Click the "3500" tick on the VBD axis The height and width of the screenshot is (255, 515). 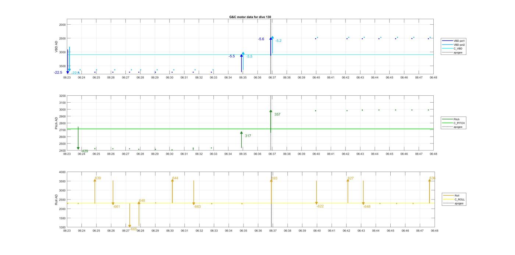tap(62, 66)
